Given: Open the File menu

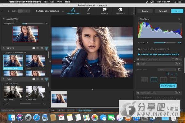Looking at the screenshot, I should point(46,2).
